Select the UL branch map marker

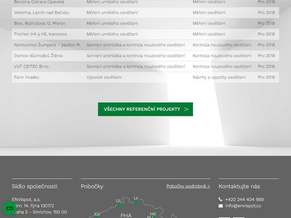click(119, 206)
